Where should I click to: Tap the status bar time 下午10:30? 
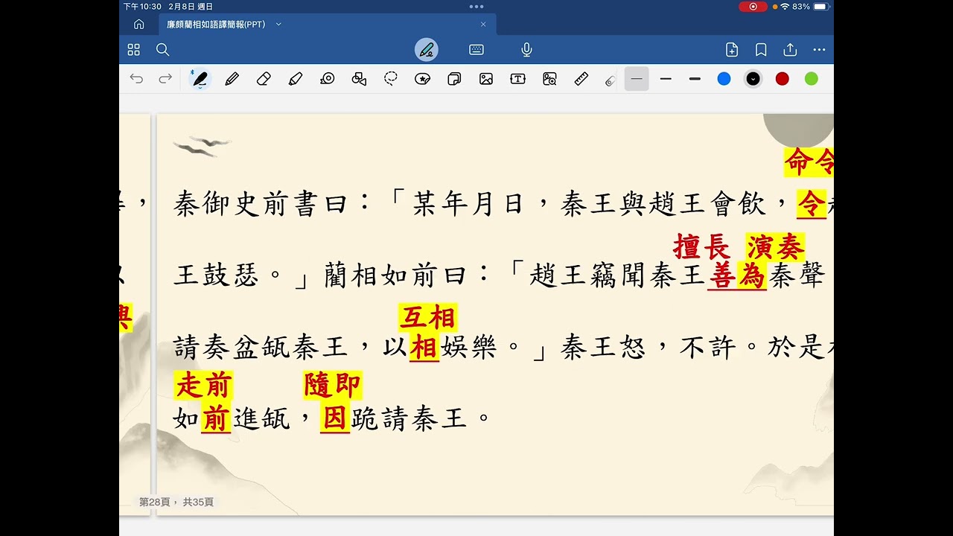(142, 7)
